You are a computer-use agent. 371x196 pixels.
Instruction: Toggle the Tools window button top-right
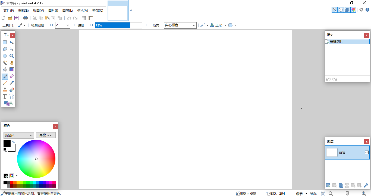(x=335, y=10)
